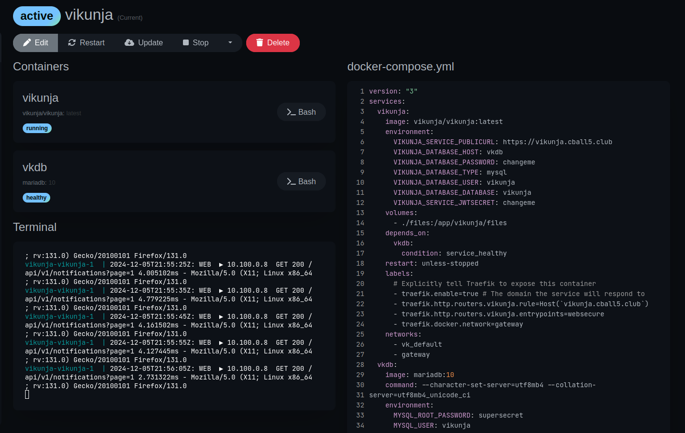Click the MYSQL_USER: vikunja line
The image size is (685, 433).
(432, 425)
